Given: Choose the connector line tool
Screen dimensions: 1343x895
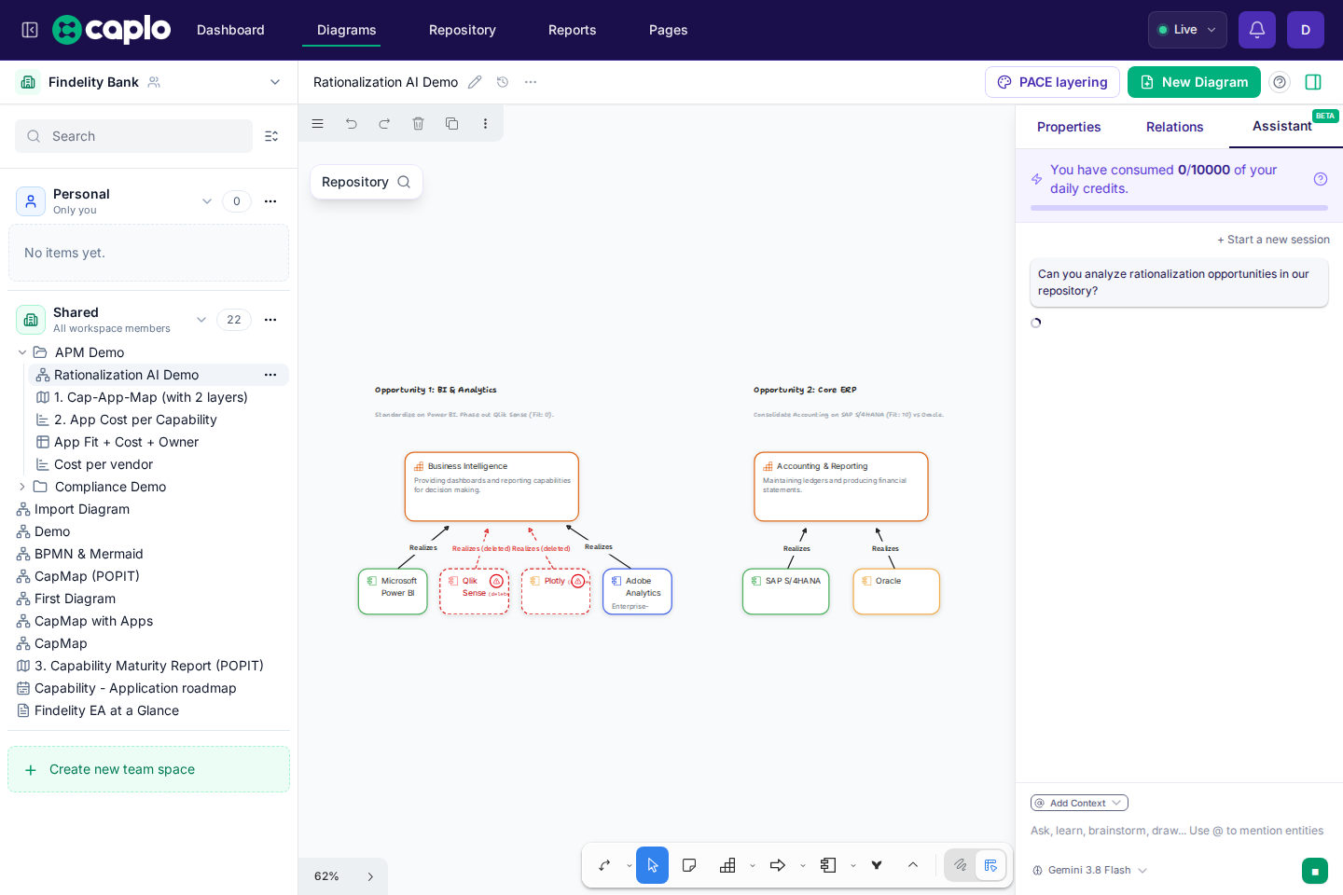Looking at the screenshot, I should (604, 865).
